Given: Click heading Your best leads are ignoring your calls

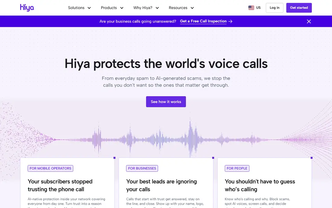Looking at the screenshot, I should 161,185.
